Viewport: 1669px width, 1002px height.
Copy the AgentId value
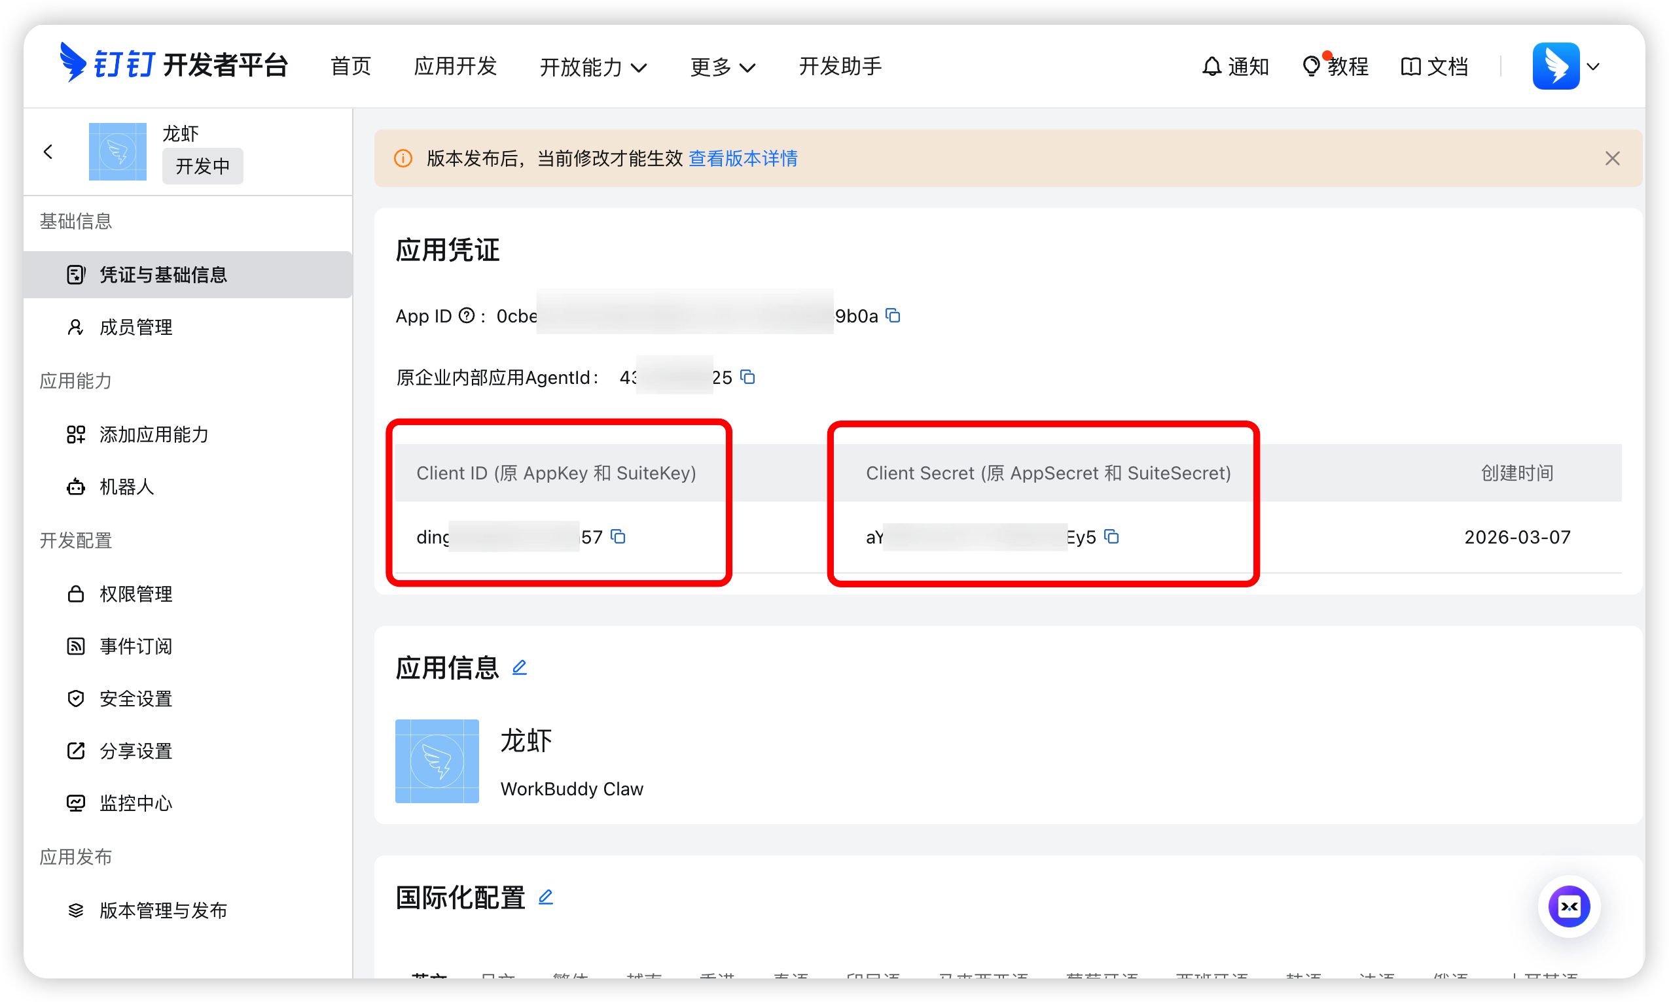tap(747, 377)
